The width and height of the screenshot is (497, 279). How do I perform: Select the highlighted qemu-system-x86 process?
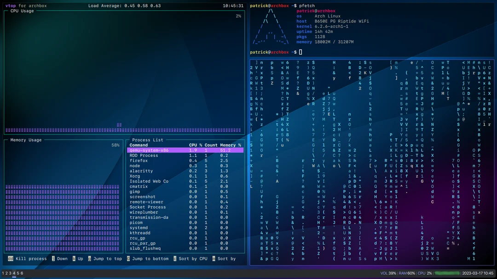(x=184, y=150)
